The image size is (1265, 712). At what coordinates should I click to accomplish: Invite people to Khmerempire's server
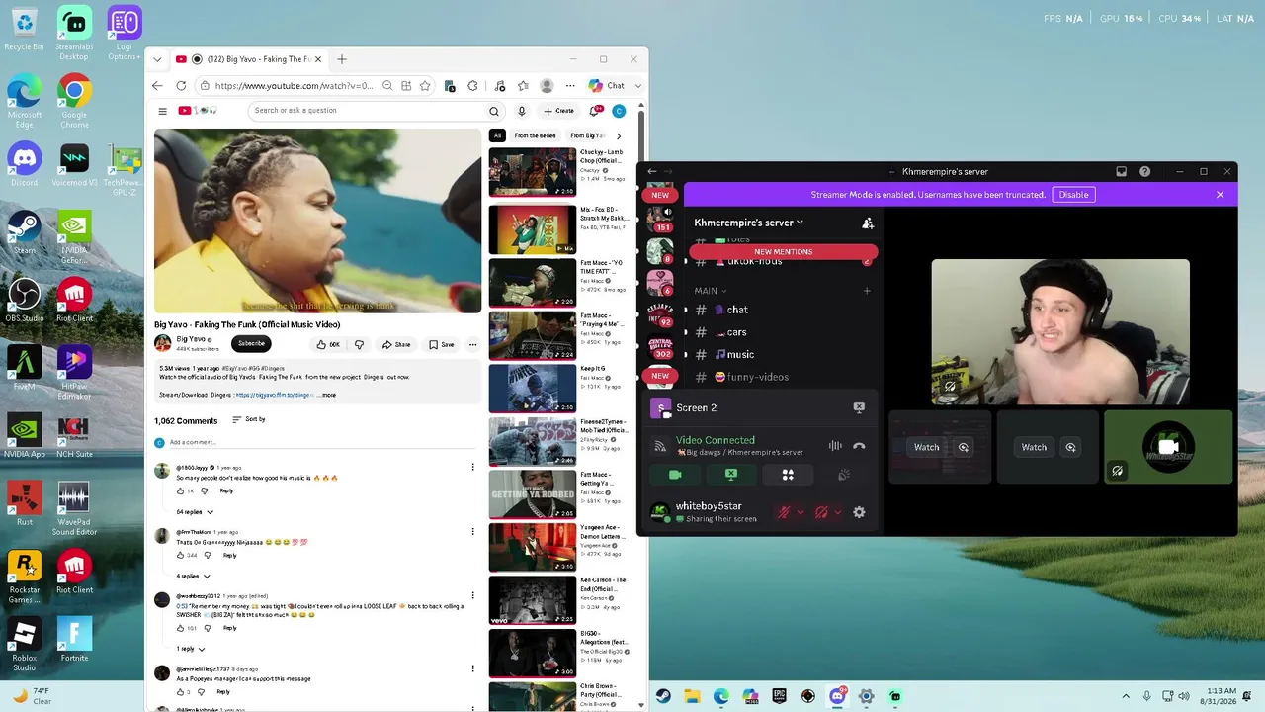point(868,223)
